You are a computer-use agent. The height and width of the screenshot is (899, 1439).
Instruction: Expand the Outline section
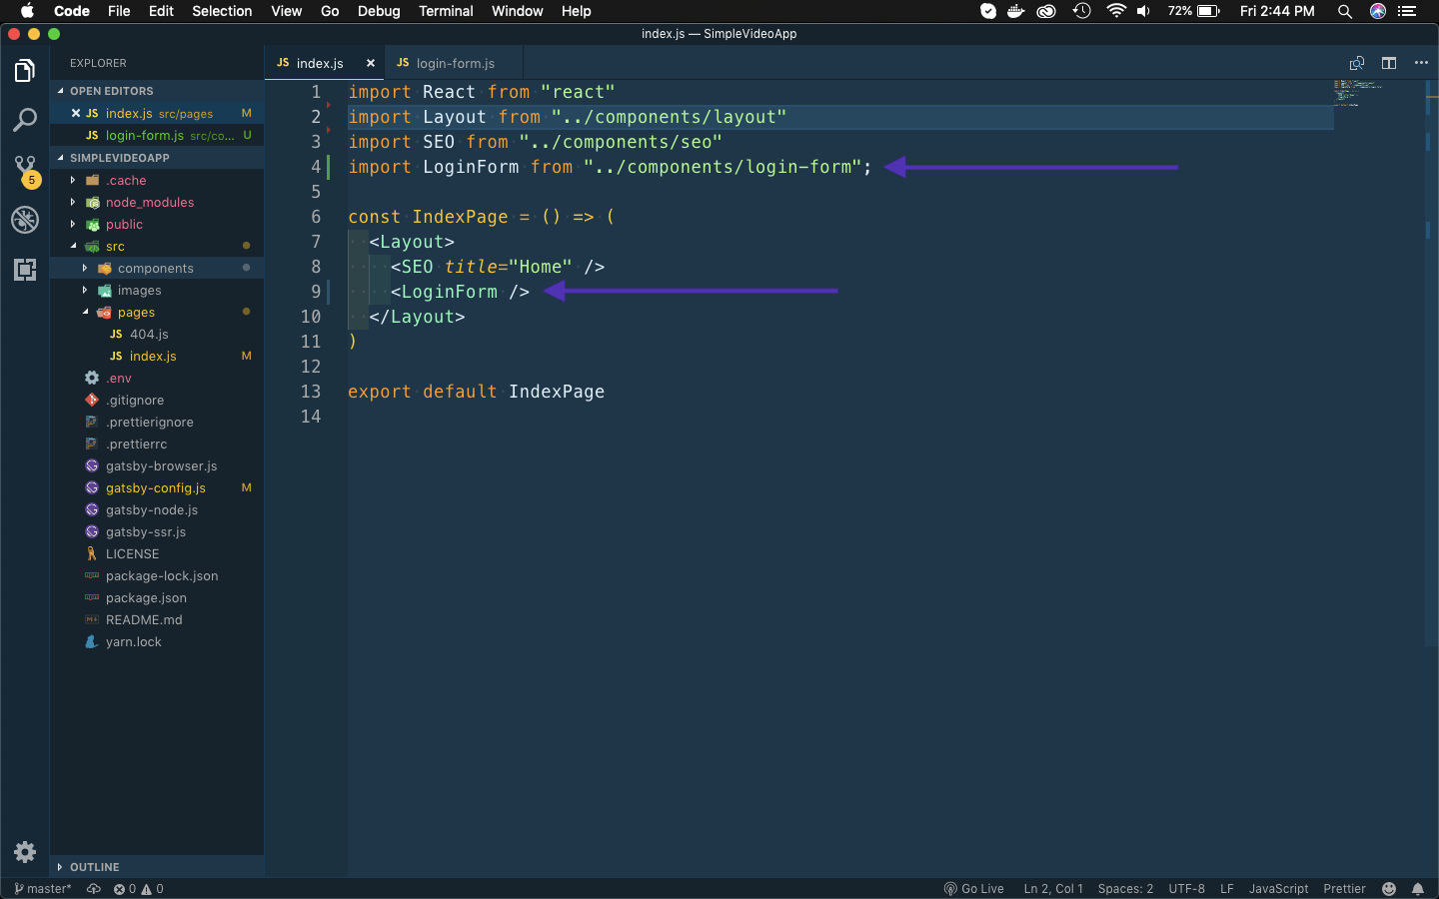pyautogui.click(x=157, y=867)
